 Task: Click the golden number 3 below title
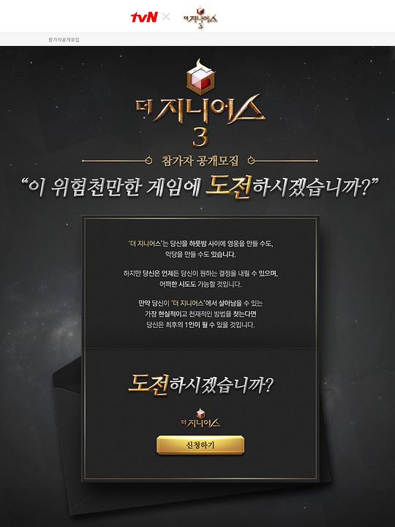point(200,136)
